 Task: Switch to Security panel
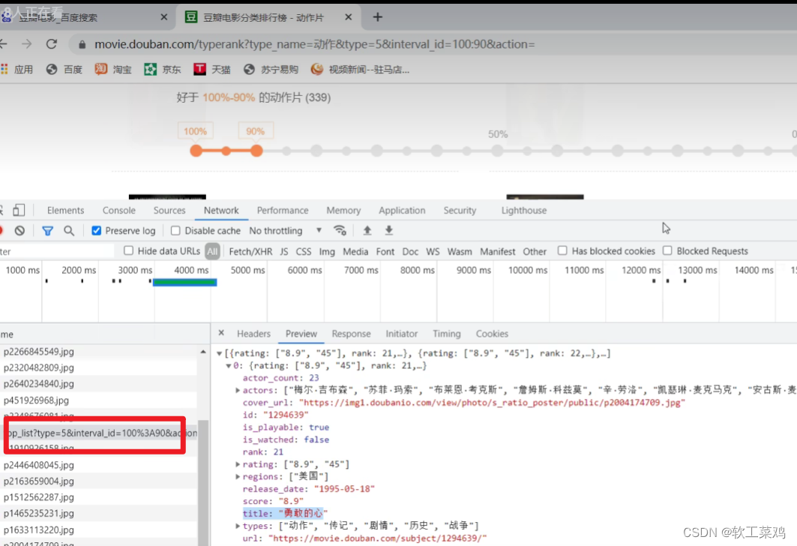click(x=460, y=211)
